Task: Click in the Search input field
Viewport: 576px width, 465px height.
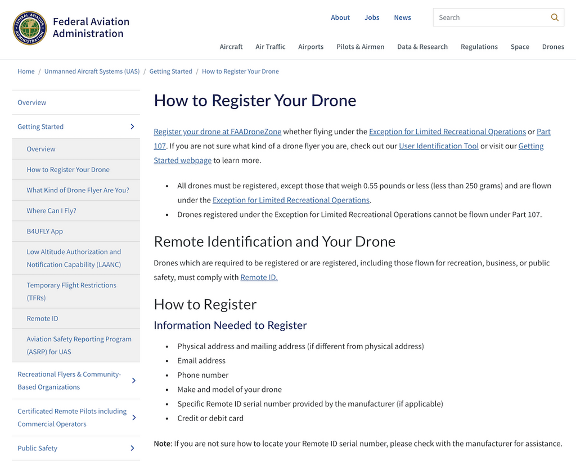Action: 489,17
